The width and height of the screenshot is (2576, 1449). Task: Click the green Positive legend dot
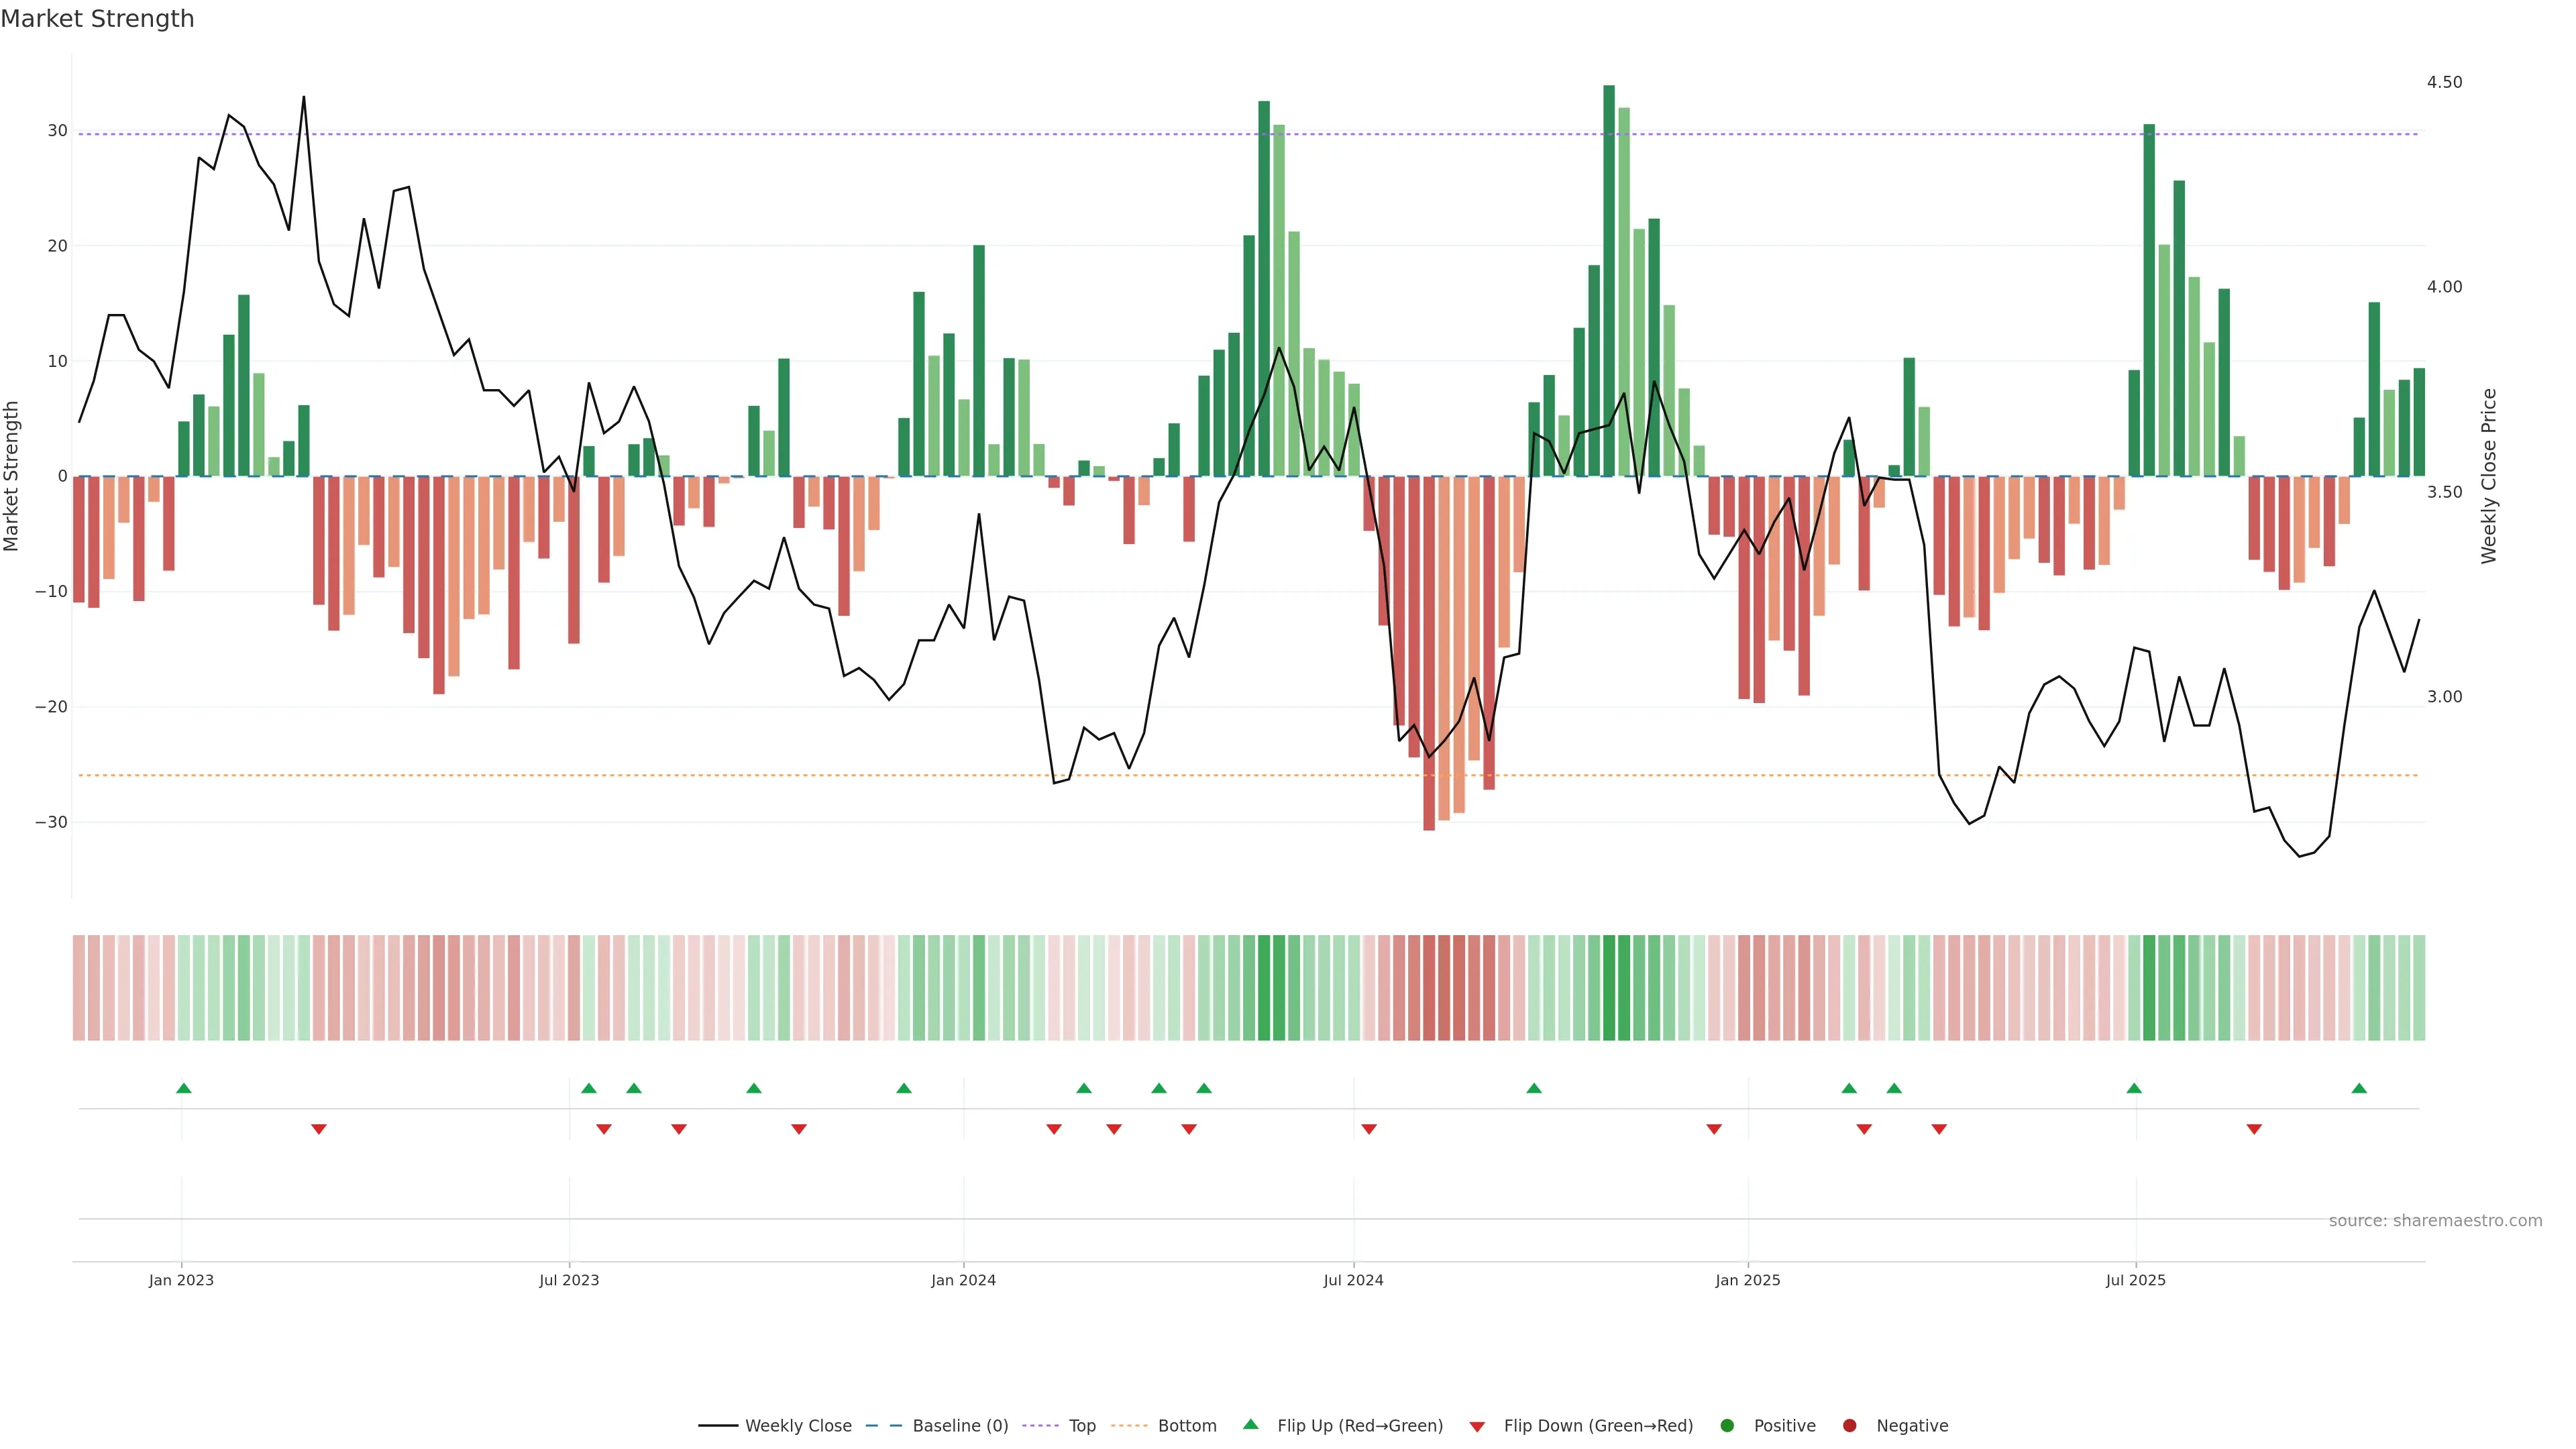point(1727,1426)
